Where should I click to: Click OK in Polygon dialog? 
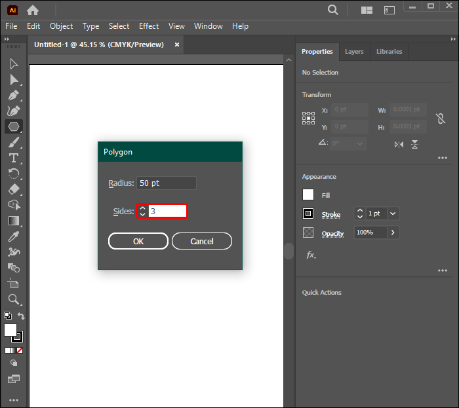(x=138, y=241)
